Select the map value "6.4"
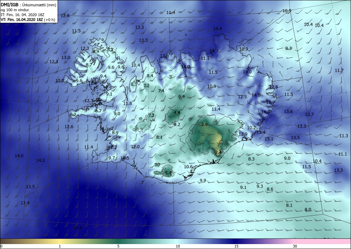The width and height of the screenshot is (351, 249). (181, 97)
